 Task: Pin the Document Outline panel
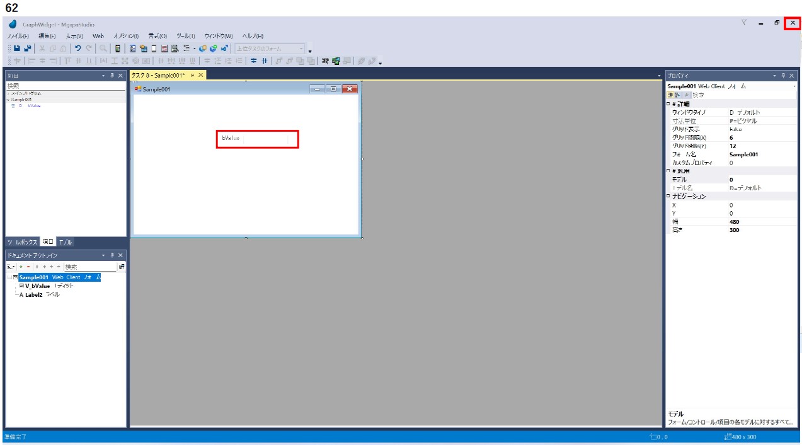coord(112,255)
